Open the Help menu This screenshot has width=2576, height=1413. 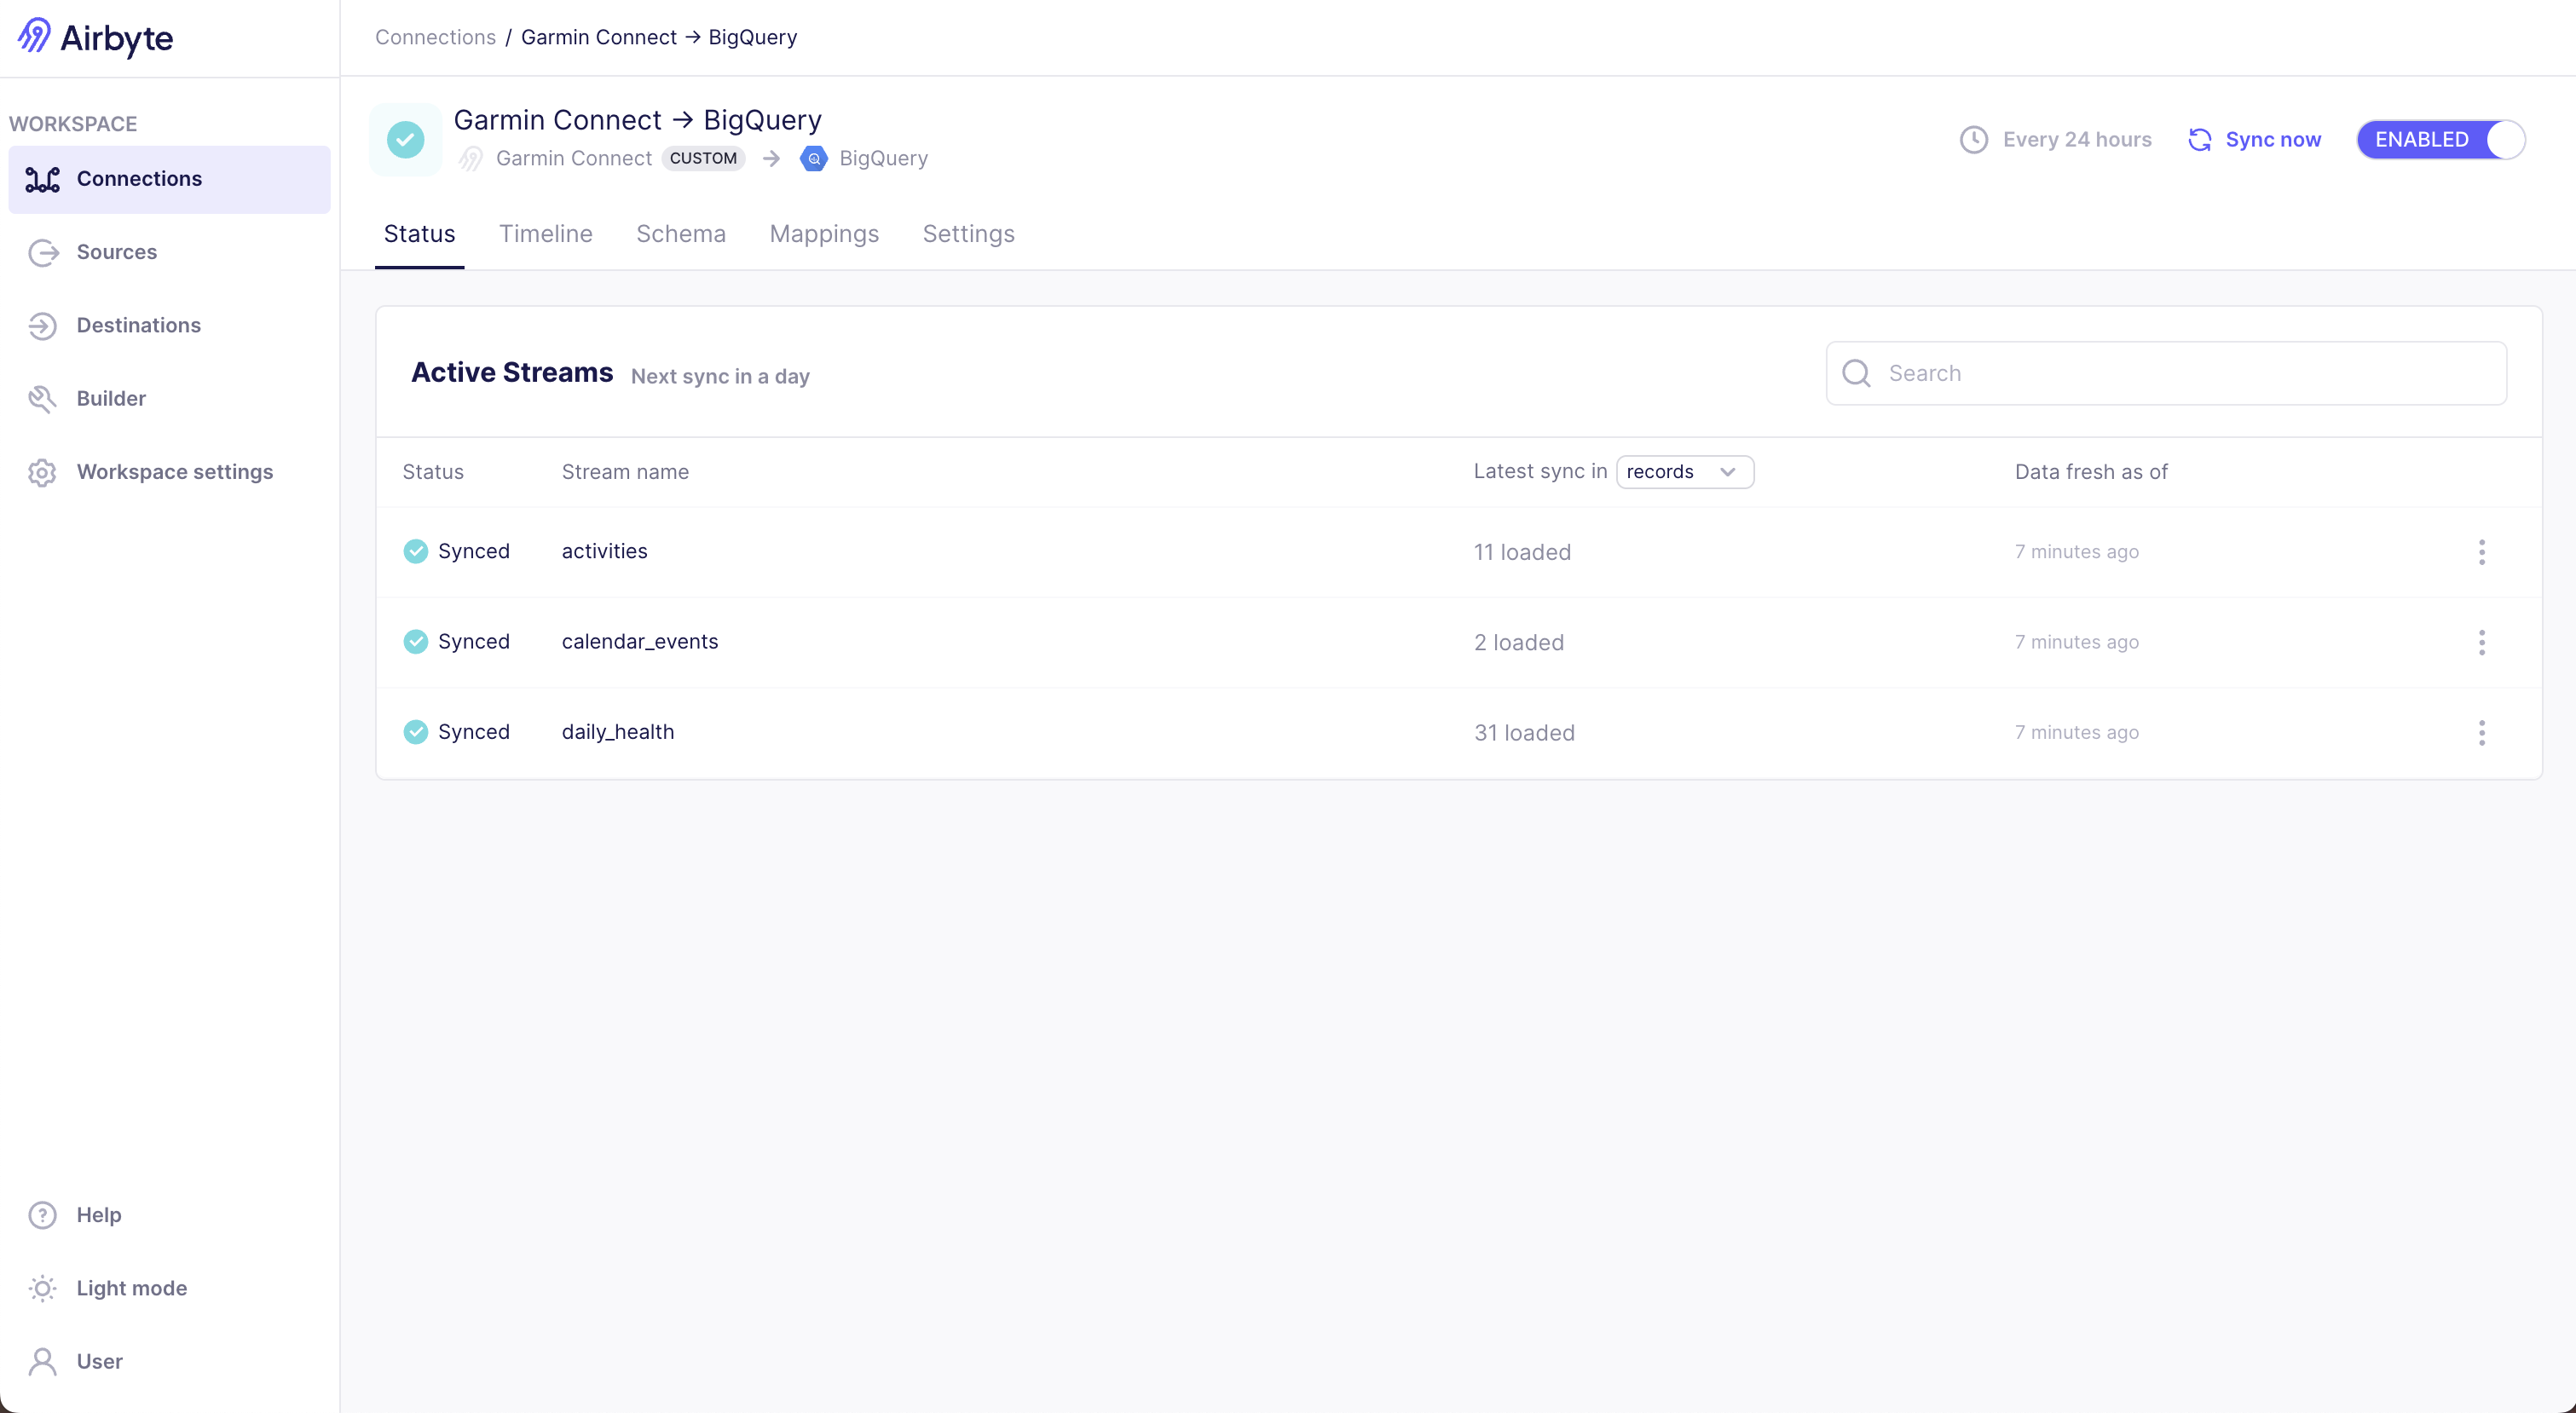pyautogui.click(x=169, y=1215)
